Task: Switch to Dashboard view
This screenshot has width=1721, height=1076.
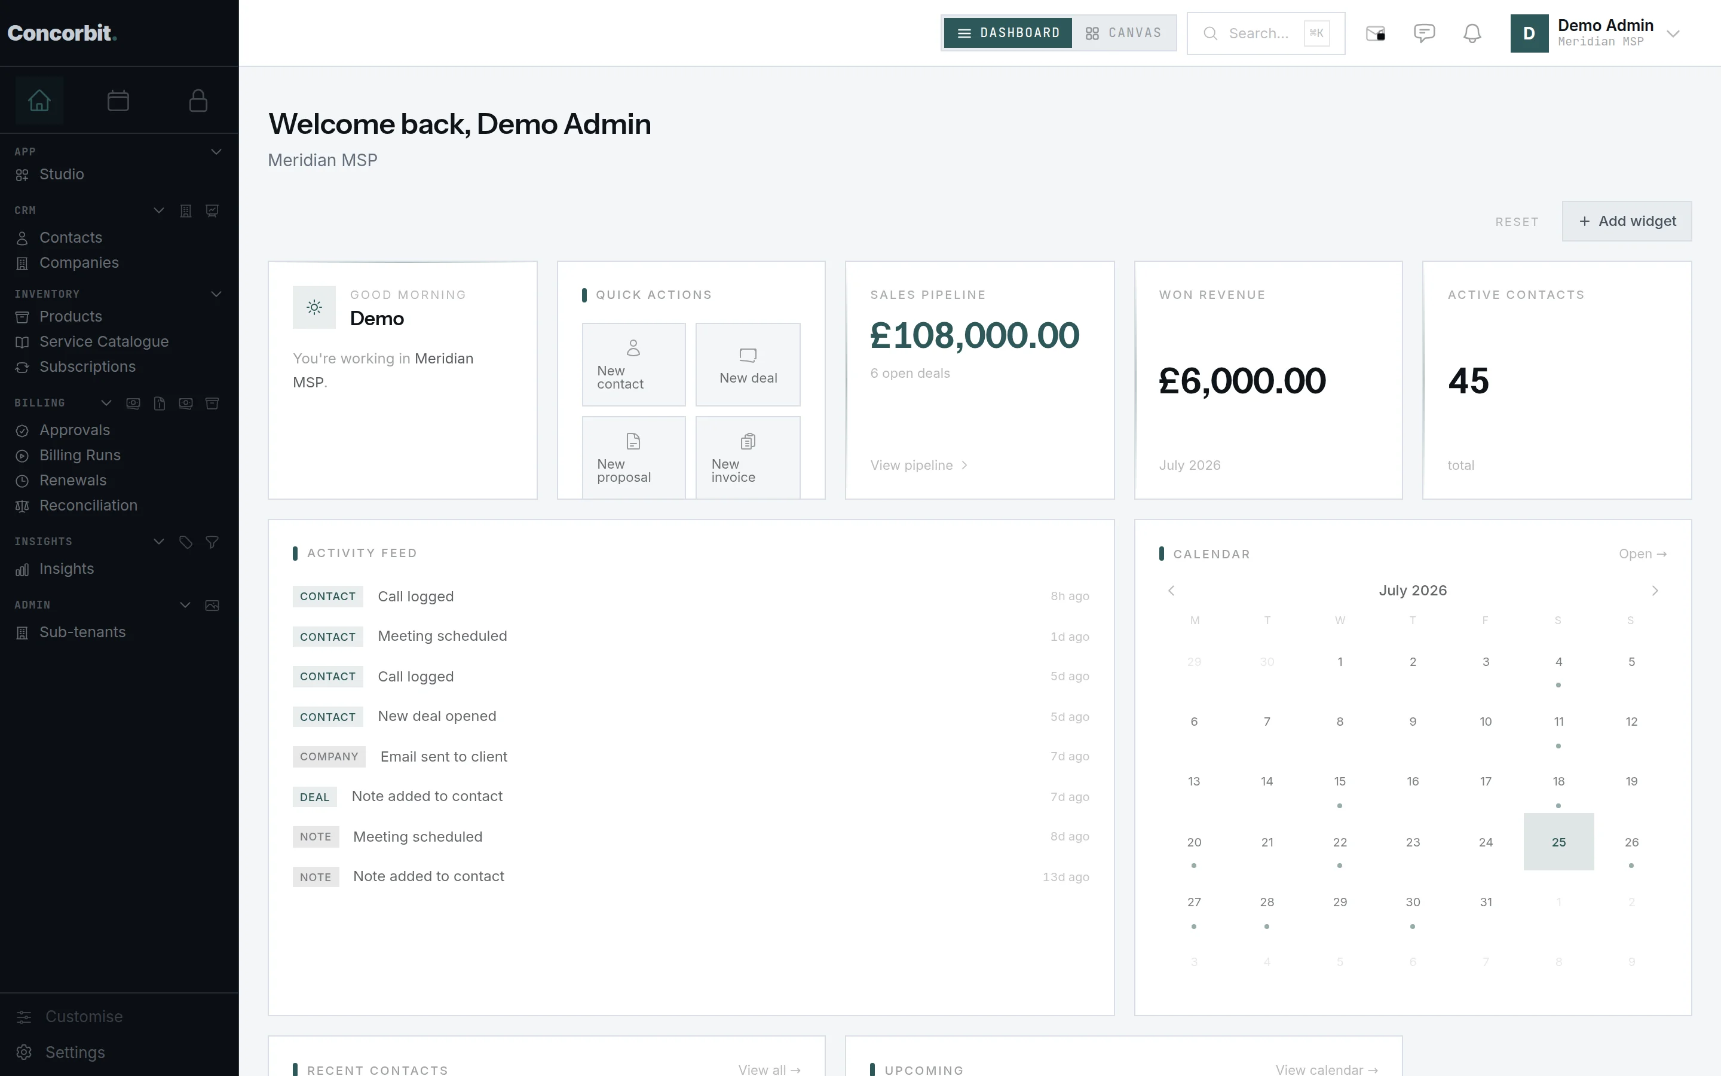Action: [1008, 33]
